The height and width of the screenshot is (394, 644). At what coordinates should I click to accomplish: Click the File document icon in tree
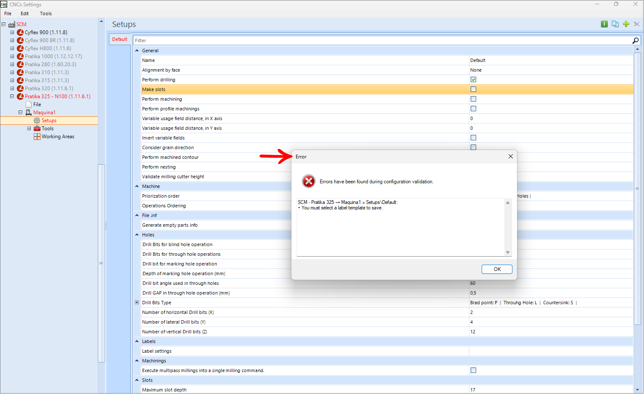pos(29,105)
